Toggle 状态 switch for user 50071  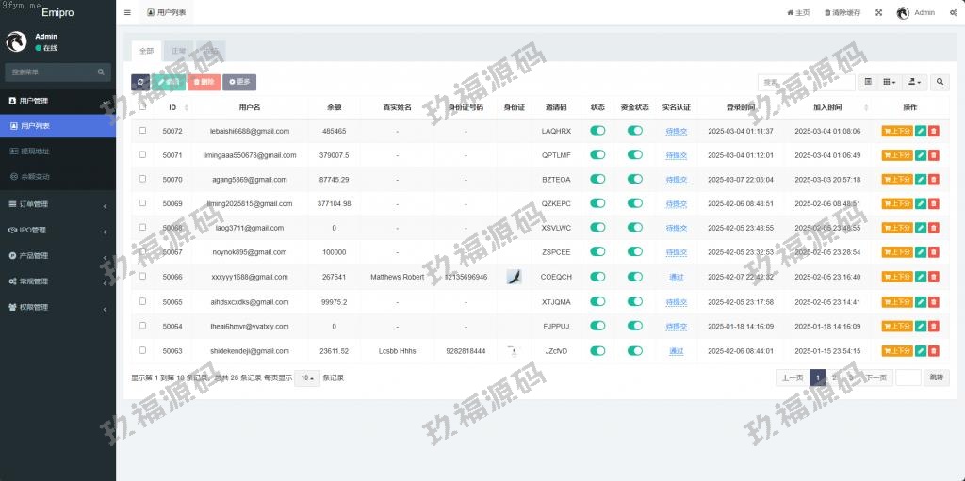[x=597, y=155]
